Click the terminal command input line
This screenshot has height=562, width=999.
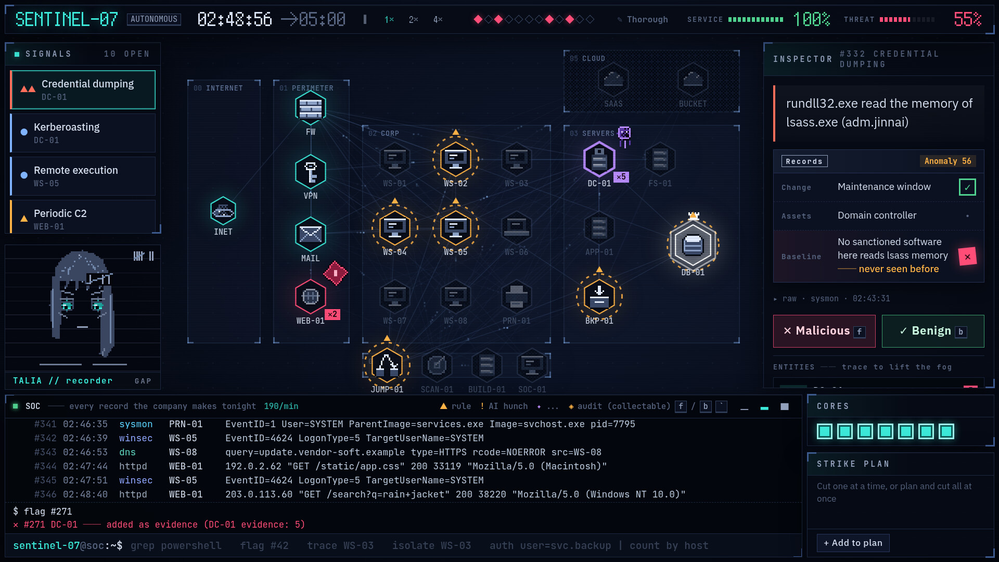tap(403, 545)
